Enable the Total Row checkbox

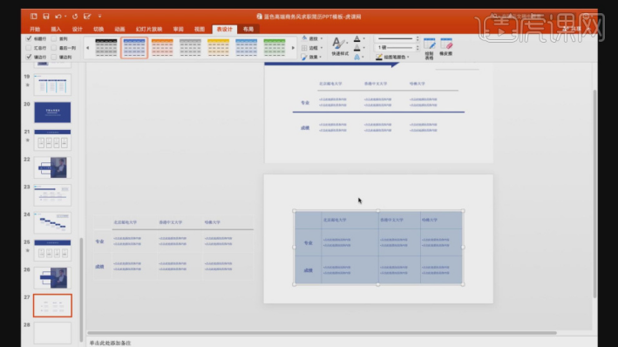coord(29,48)
